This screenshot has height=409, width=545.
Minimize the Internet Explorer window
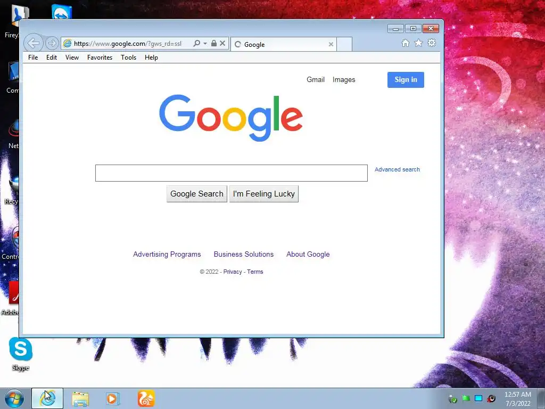pyautogui.click(x=395, y=29)
